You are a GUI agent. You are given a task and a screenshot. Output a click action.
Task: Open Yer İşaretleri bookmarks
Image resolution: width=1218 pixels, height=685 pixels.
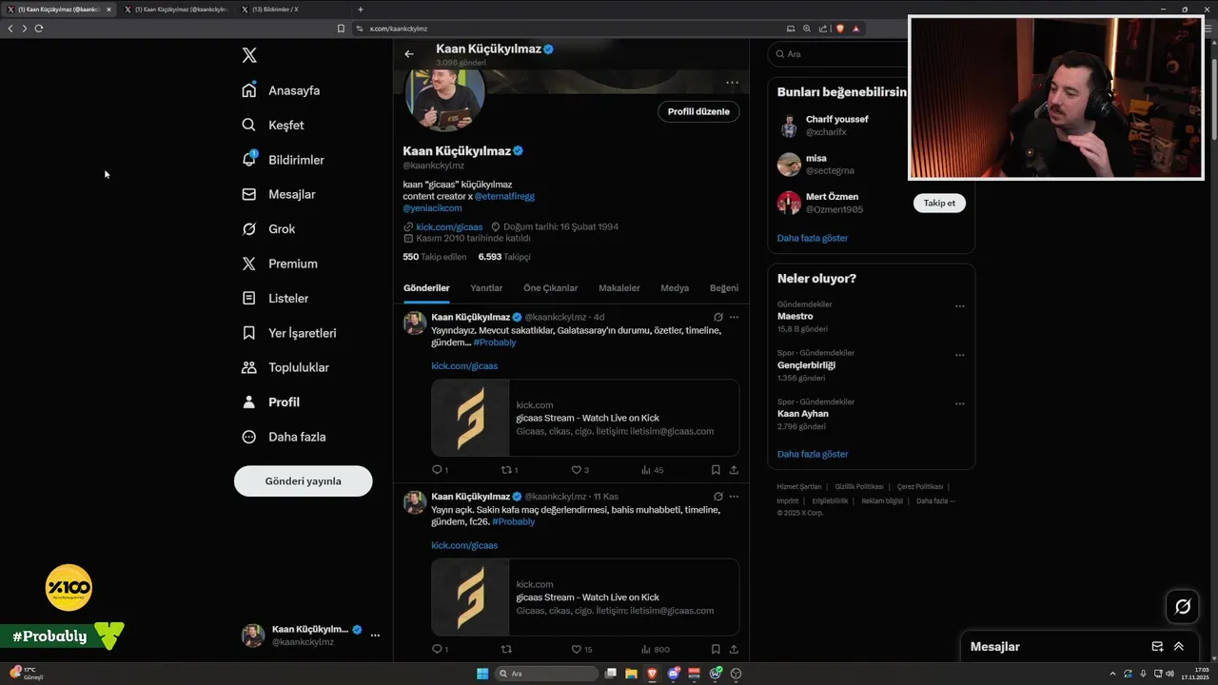[x=288, y=333]
